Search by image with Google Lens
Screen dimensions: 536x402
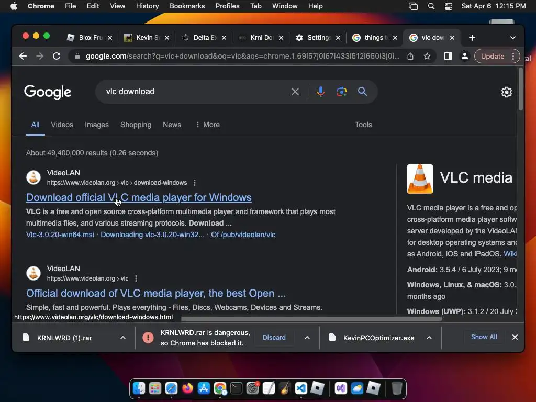341,92
